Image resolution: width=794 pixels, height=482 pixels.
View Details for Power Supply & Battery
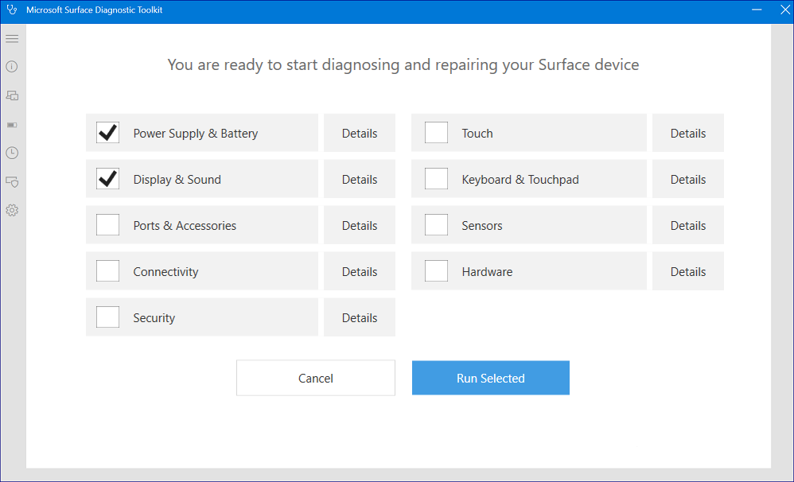coord(359,134)
